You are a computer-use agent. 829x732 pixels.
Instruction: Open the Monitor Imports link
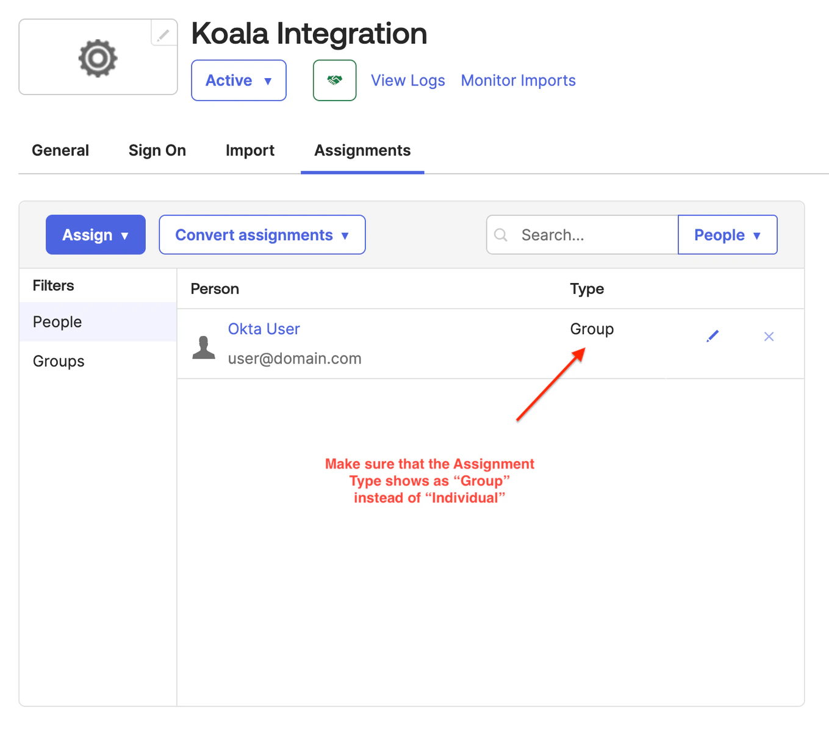point(519,81)
